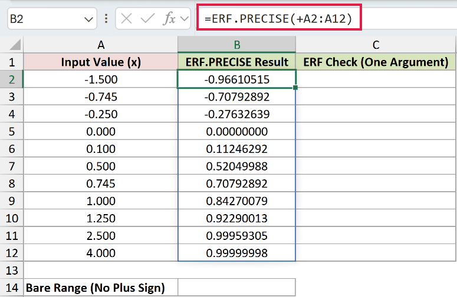
Task: Click the Select All corner triangle
Action: point(15,45)
